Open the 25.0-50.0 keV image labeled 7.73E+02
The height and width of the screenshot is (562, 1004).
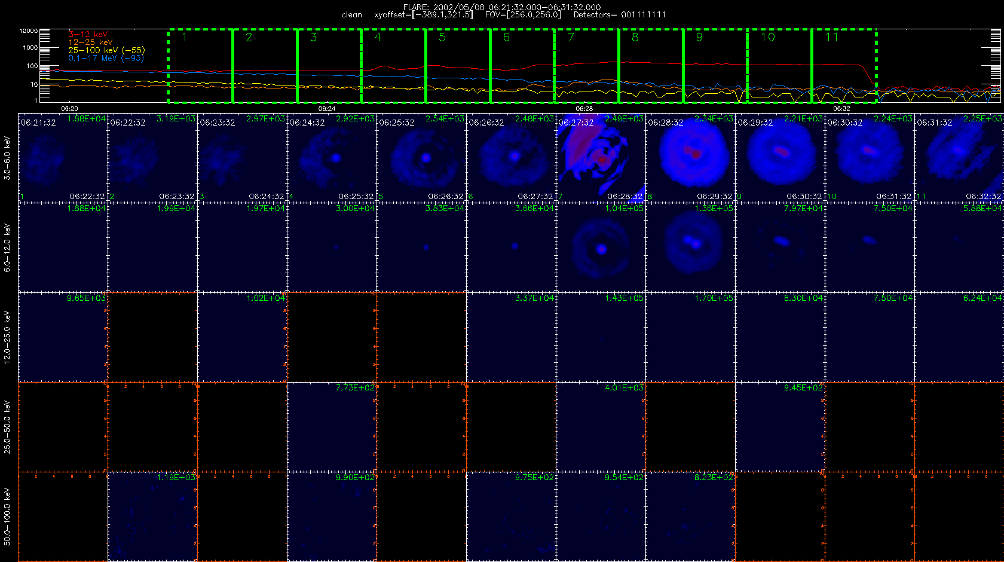click(332, 427)
